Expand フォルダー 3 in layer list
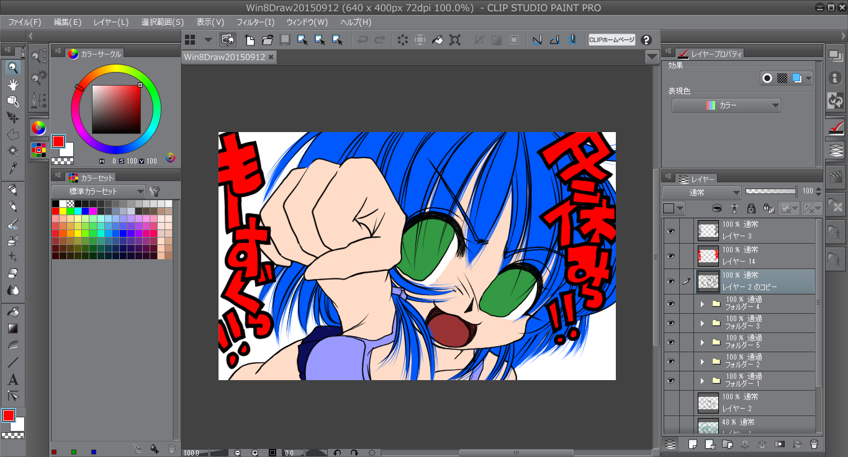Viewport: 848px width, 457px height. tap(702, 323)
